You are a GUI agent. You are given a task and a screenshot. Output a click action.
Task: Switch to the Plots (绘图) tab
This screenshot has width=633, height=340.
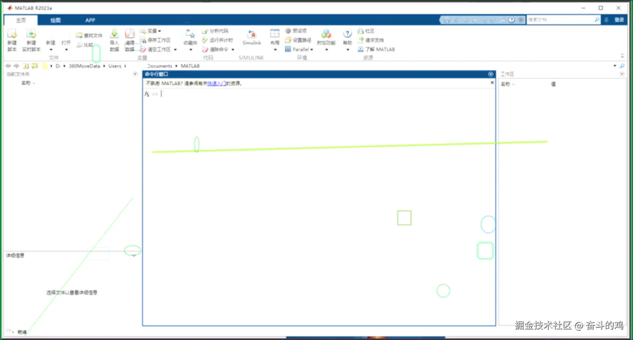point(56,20)
